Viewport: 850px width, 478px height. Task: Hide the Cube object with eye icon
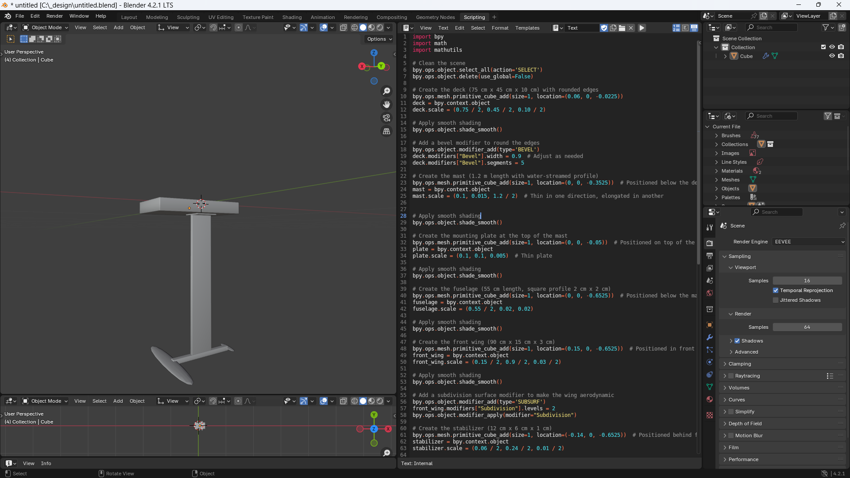(x=832, y=56)
